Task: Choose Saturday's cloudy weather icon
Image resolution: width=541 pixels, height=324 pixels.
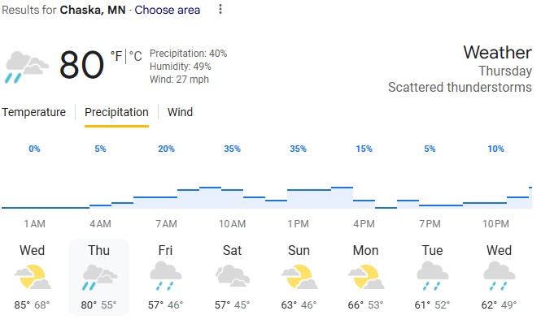Action: pyautogui.click(x=233, y=276)
